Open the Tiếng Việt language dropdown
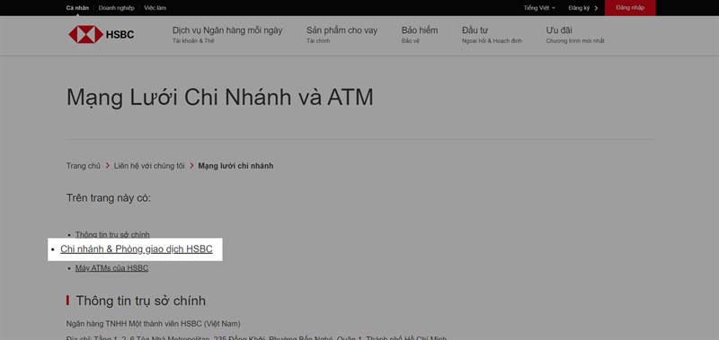 (x=539, y=8)
